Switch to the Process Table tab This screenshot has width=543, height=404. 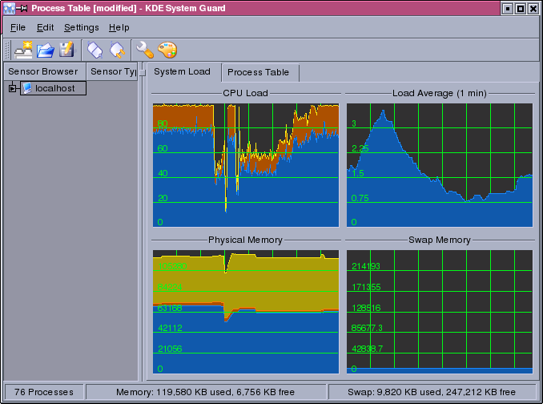pyautogui.click(x=258, y=72)
